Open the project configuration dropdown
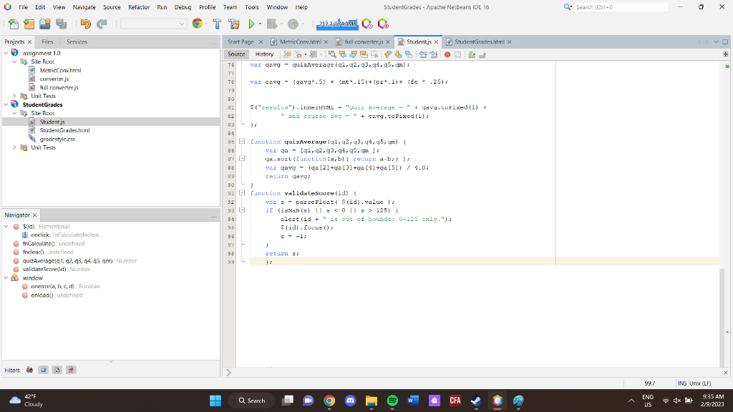This screenshot has width=733, height=412. click(x=154, y=24)
